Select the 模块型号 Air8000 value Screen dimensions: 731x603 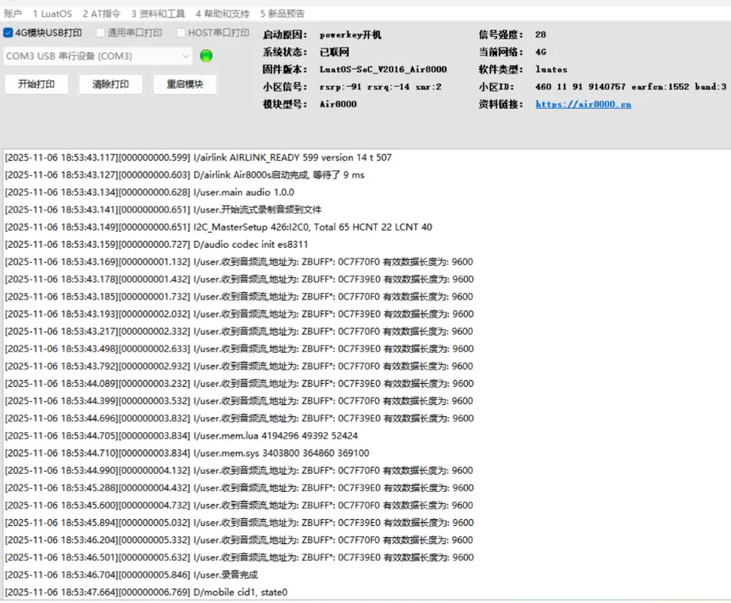[x=338, y=104]
